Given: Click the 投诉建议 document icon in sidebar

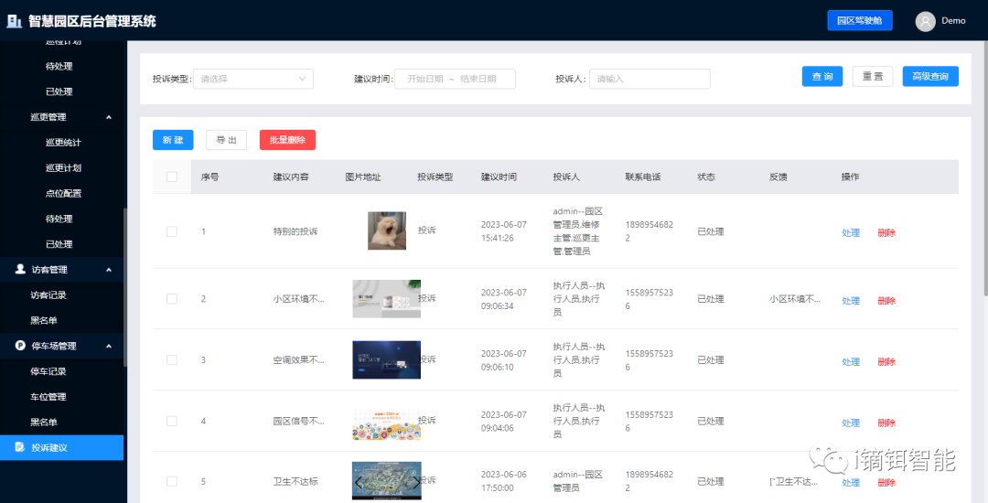Looking at the screenshot, I should [x=21, y=447].
